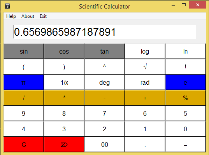Click the factorial exclamation button
Image resolution: width=209 pixels, height=155 pixels.
(x=185, y=67)
